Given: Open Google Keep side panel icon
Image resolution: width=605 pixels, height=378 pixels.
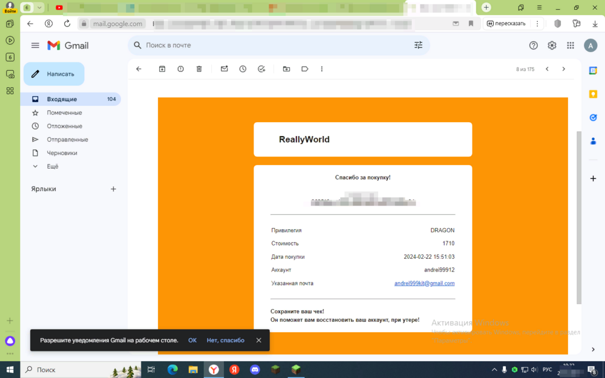Looking at the screenshot, I should coord(593,94).
